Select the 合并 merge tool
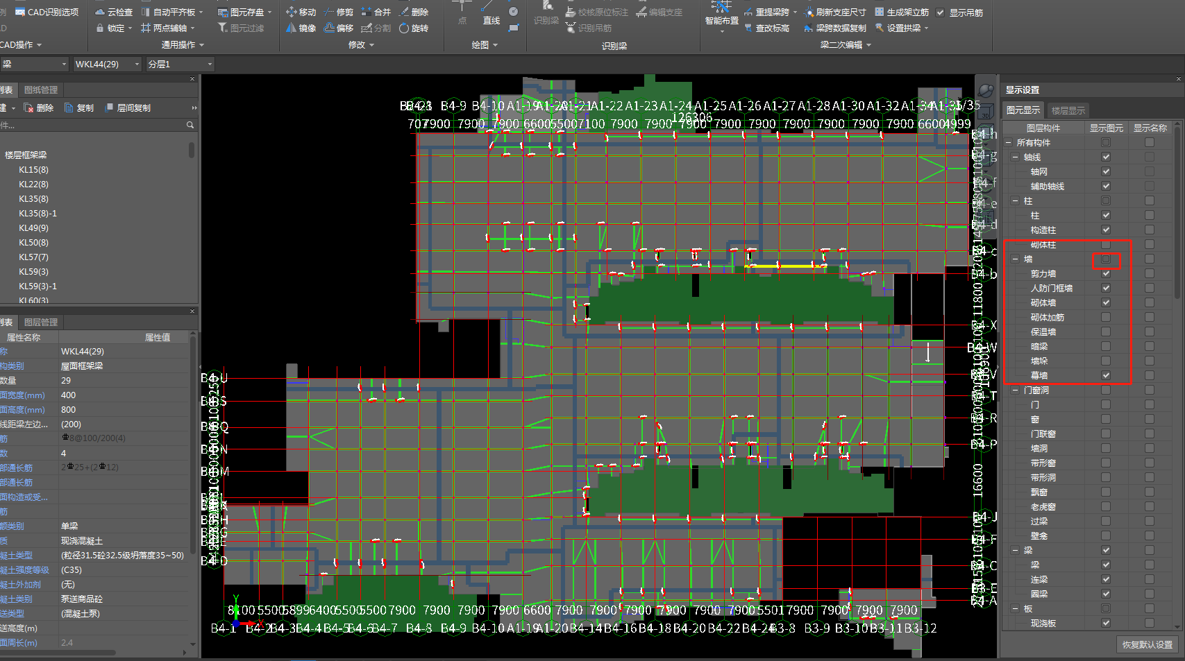The image size is (1185, 661). pos(376,12)
